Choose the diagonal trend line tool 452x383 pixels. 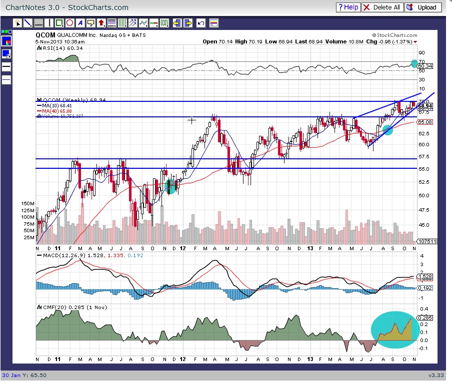[27, 23]
